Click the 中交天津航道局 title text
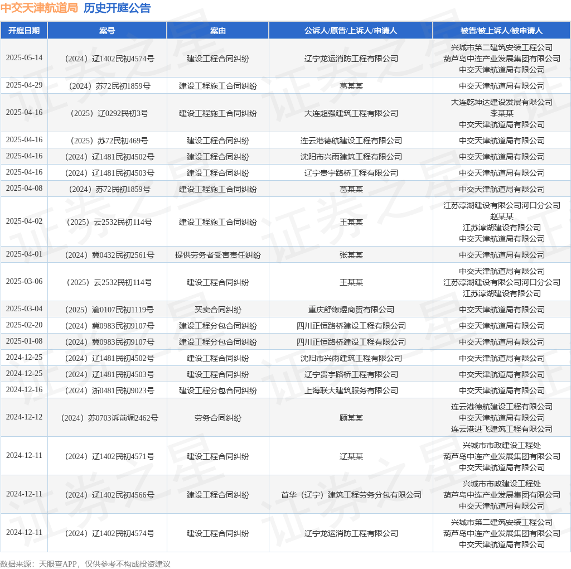The width and height of the screenshot is (571, 569). 40,8
